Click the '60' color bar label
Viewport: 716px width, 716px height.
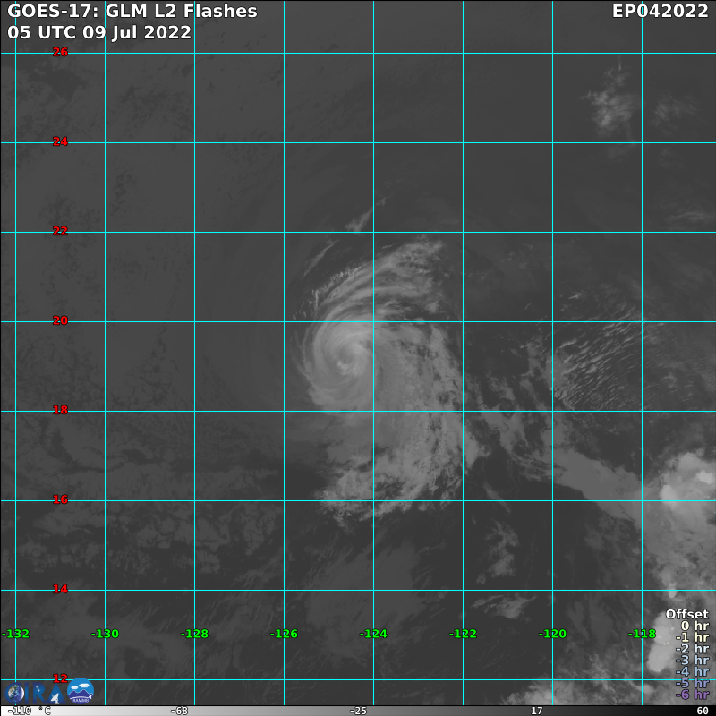pyautogui.click(x=703, y=711)
